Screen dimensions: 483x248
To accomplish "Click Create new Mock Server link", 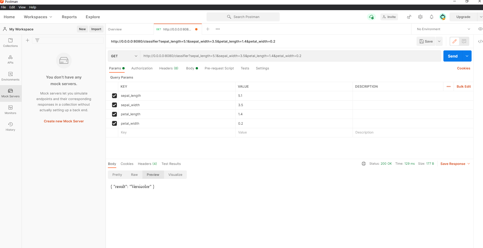I will click(64, 121).
